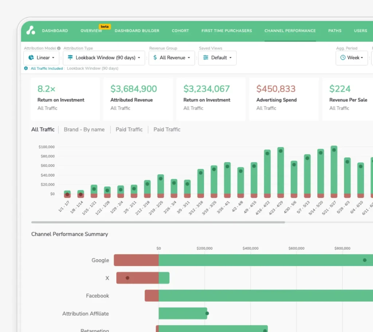
Task: Select the All Traffic chart view
Action: pyautogui.click(x=43, y=129)
